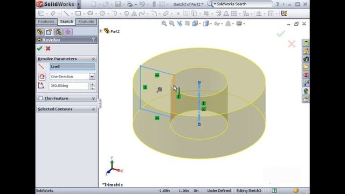345x194 pixels.
Task: Click the status bar help icon
Action: [x=274, y=190]
